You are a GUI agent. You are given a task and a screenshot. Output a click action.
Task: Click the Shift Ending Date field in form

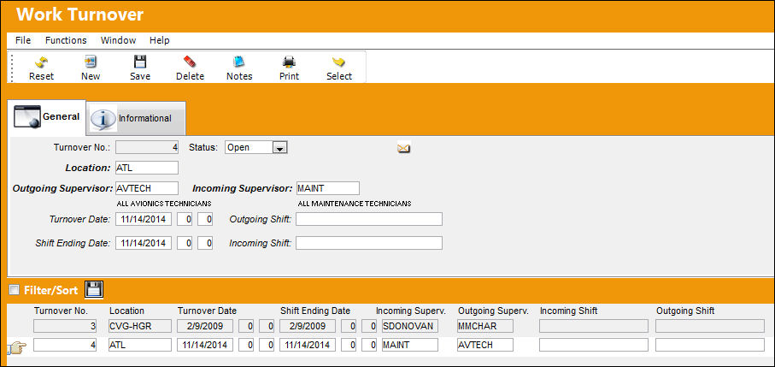point(144,243)
